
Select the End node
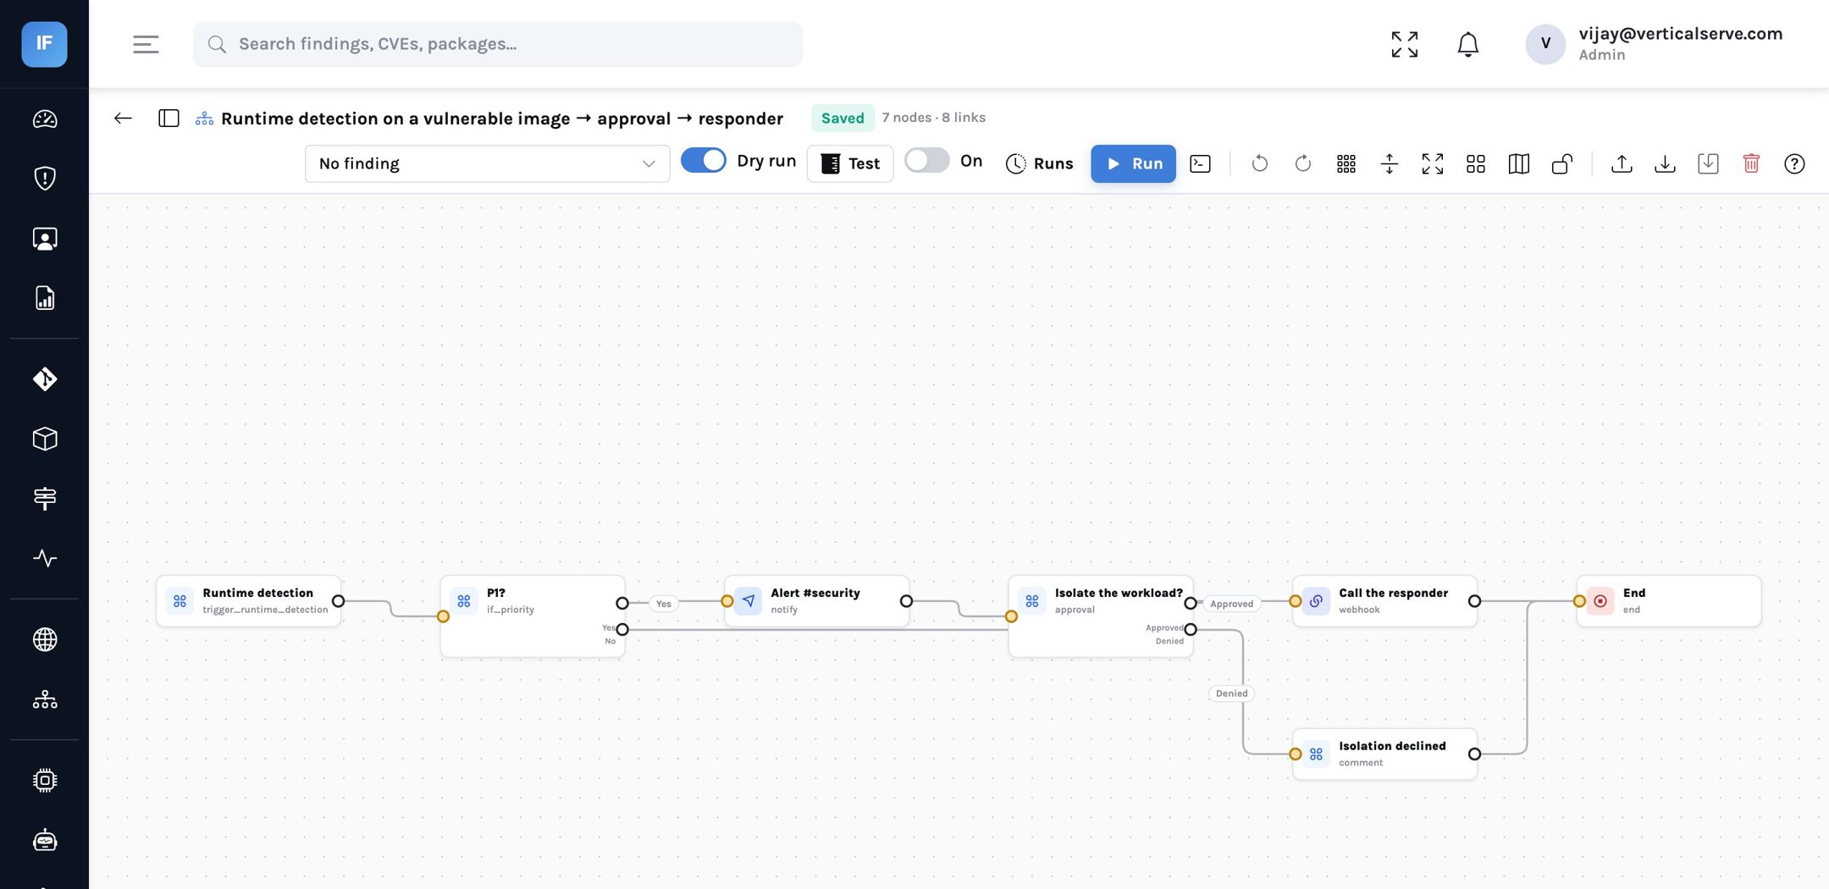1669,601
